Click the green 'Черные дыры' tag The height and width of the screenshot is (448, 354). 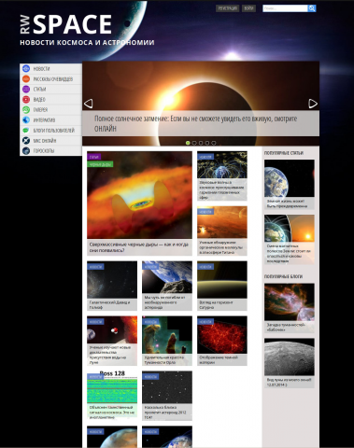[x=100, y=164]
